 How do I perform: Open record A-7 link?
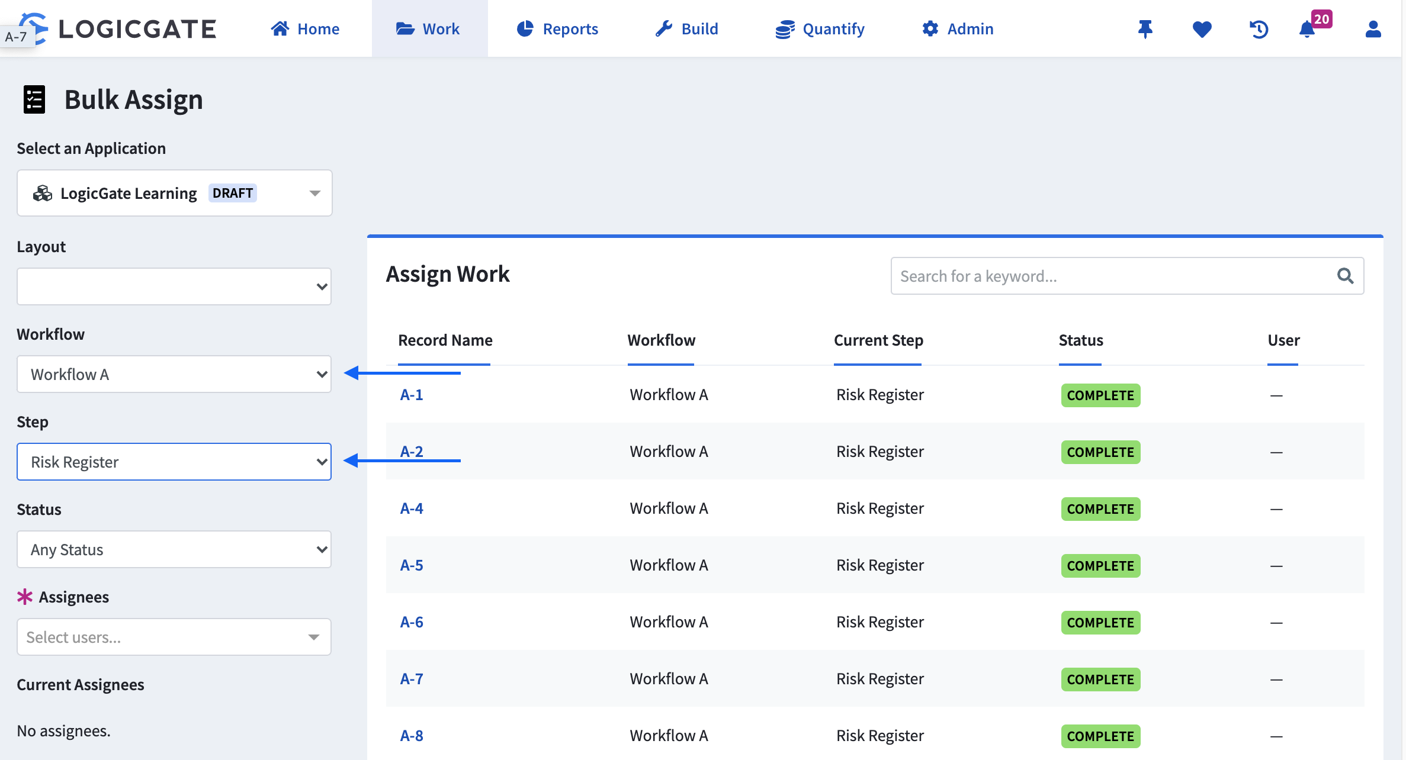412,679
